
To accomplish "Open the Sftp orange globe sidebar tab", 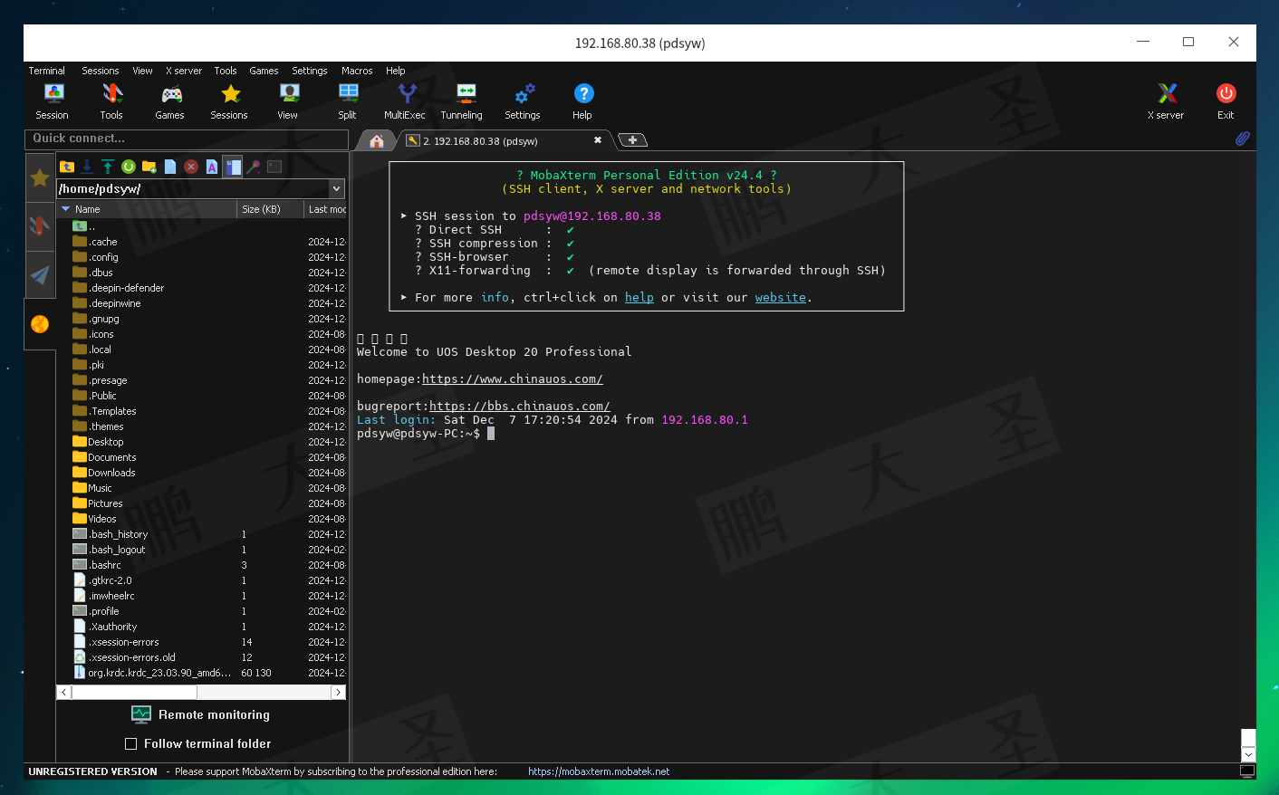I will click(40, 323).
